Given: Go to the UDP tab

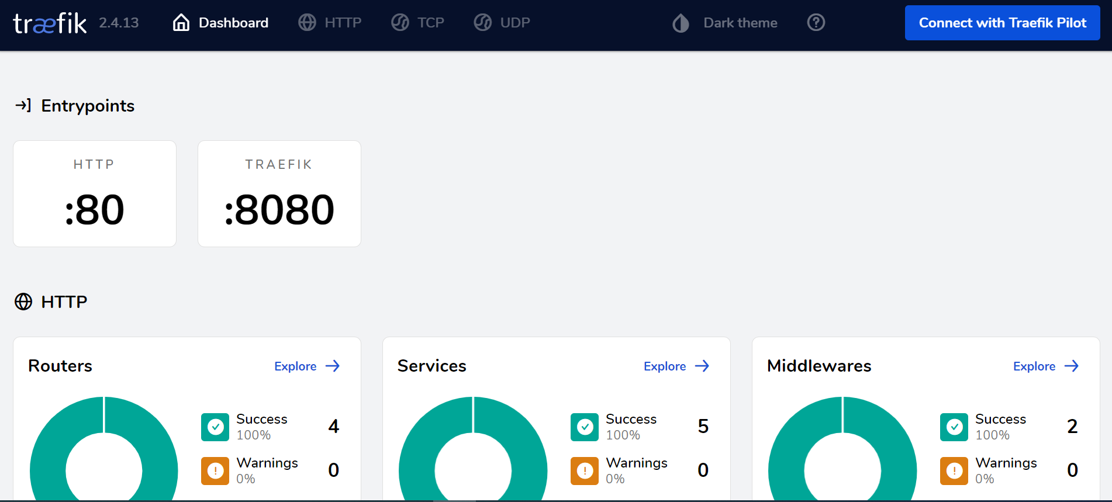Looking at the screenshot, I should pos(514,23).
